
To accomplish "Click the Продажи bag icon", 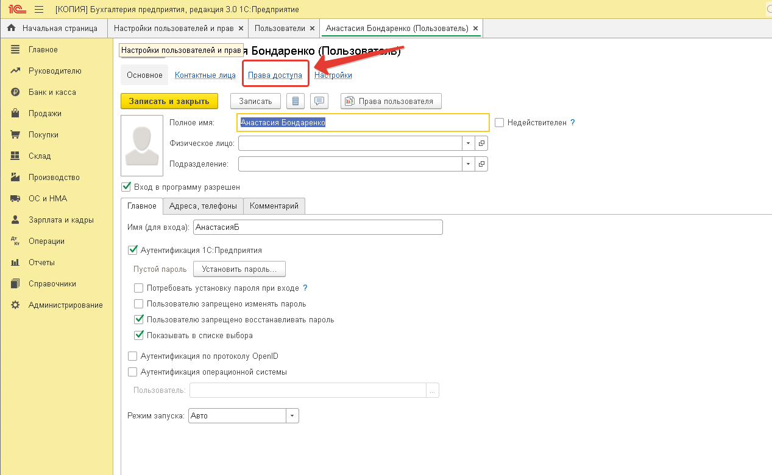I will [16, 113].
